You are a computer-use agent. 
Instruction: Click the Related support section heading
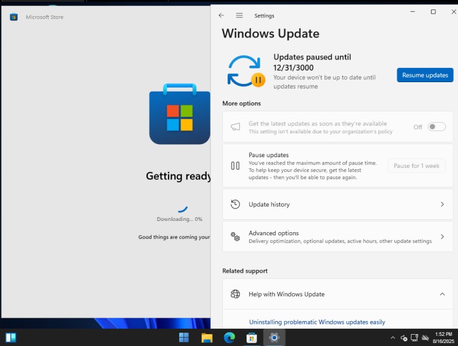coord(245,271)
